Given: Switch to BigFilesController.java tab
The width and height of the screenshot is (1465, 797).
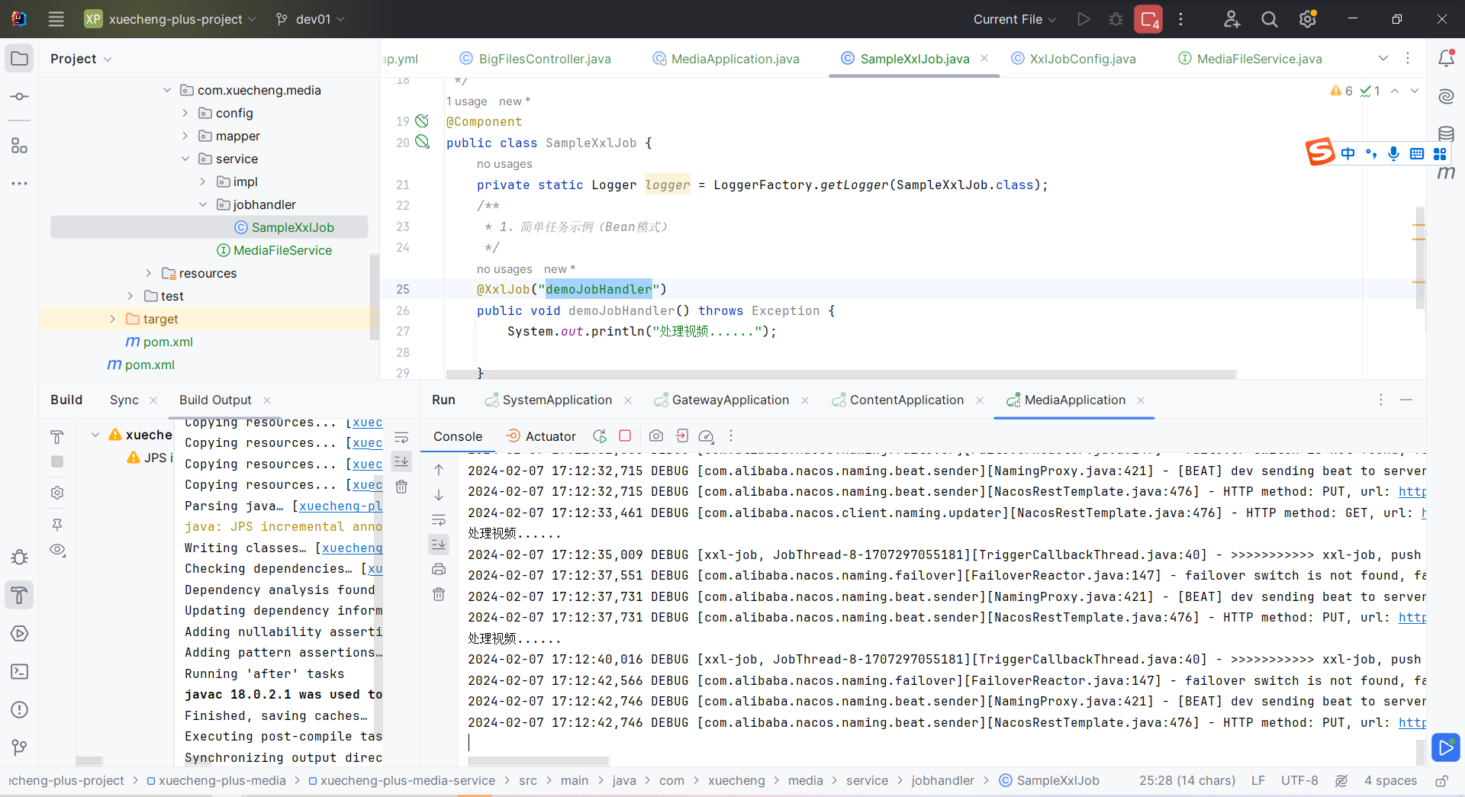Looking at the screenshot, I should point(536,59).
